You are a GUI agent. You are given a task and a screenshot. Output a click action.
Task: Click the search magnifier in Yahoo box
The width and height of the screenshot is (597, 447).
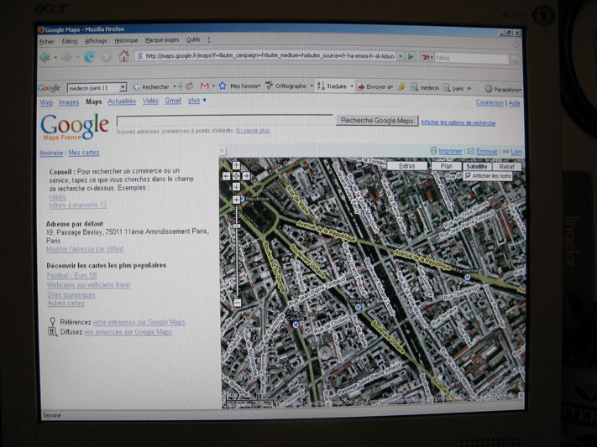point(514,59)
